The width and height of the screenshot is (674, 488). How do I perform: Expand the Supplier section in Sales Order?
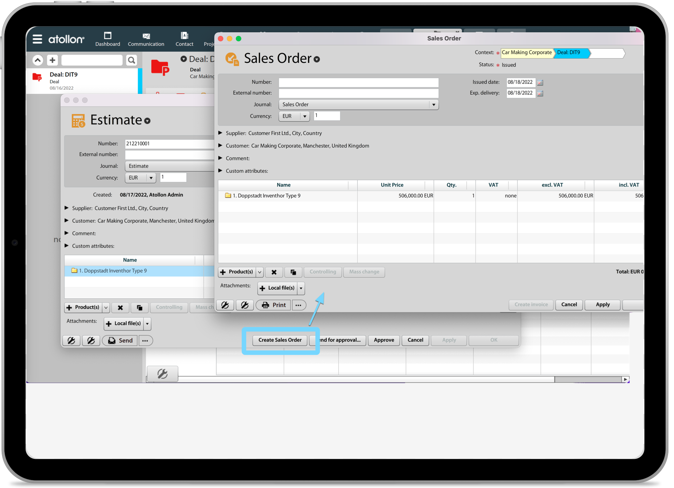(220, 133)
